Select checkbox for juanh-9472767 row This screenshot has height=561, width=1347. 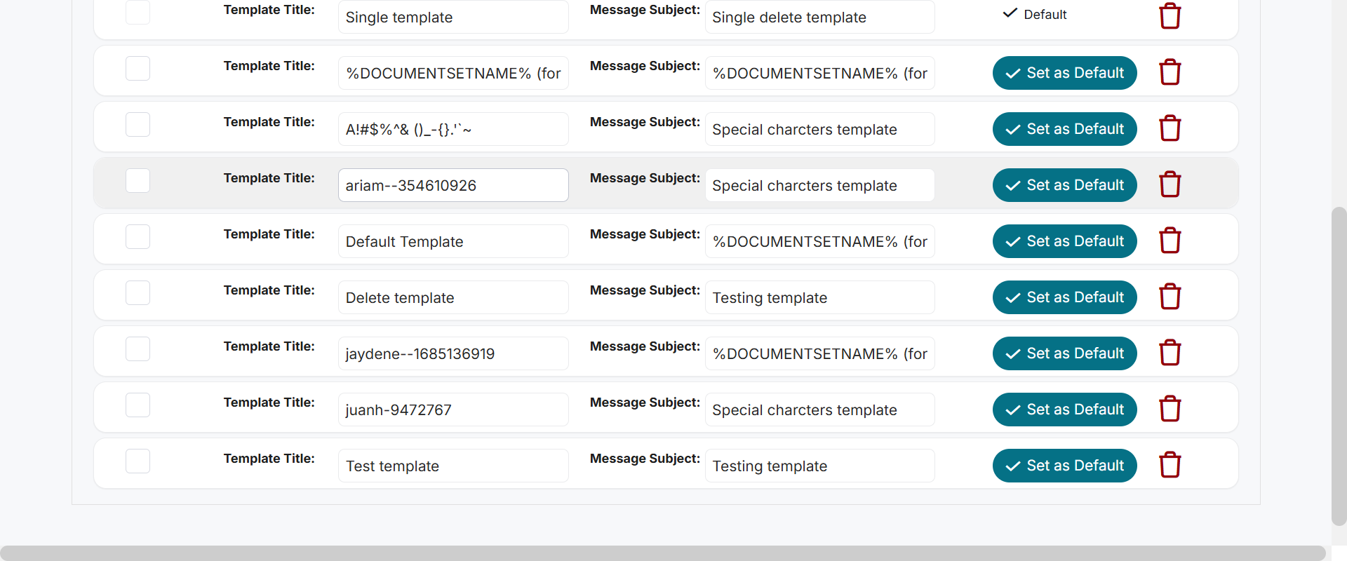pos(138,405)
